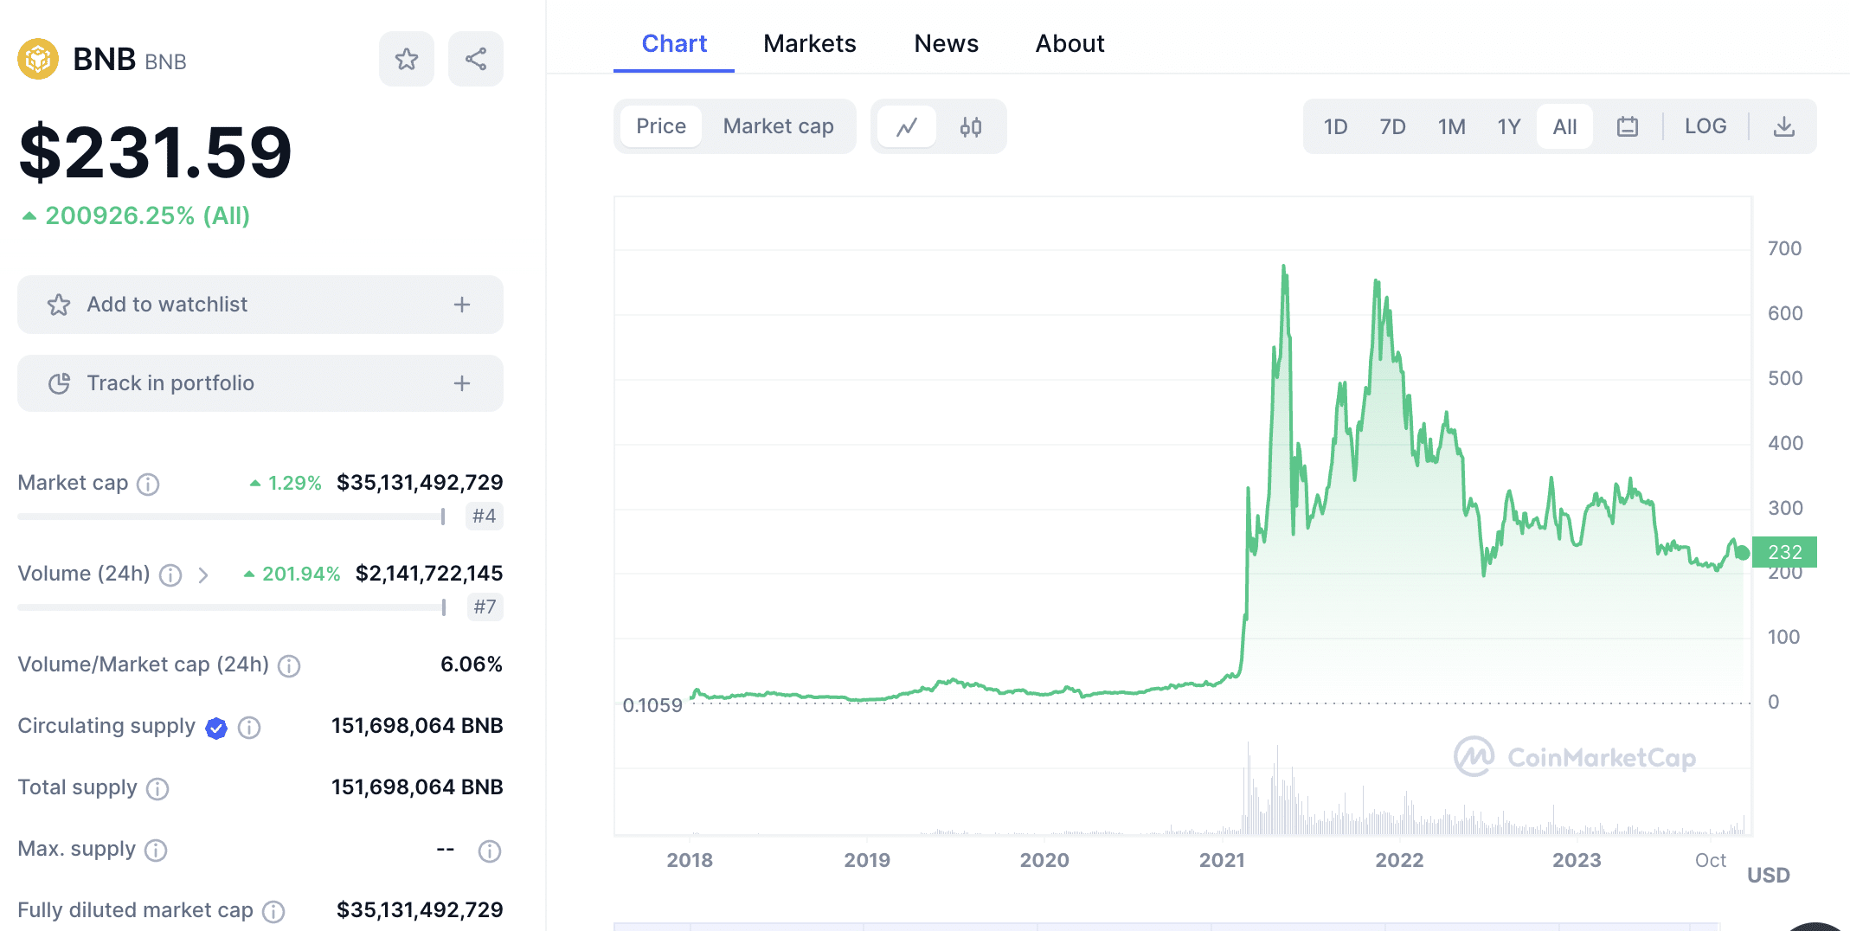Screen dimensions: 1850x931
Task: Click the BNB coin logo icon
Action: pos(38,59)
